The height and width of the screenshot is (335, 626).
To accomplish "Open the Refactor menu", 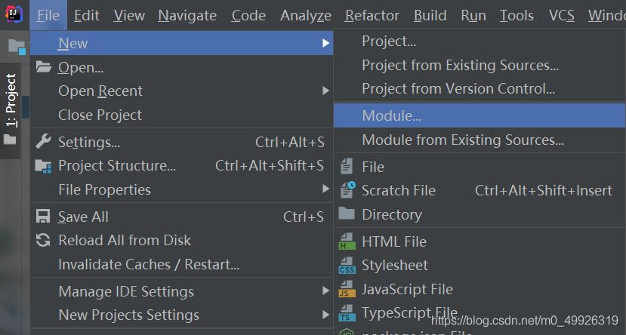I will (x=372, y=15).
